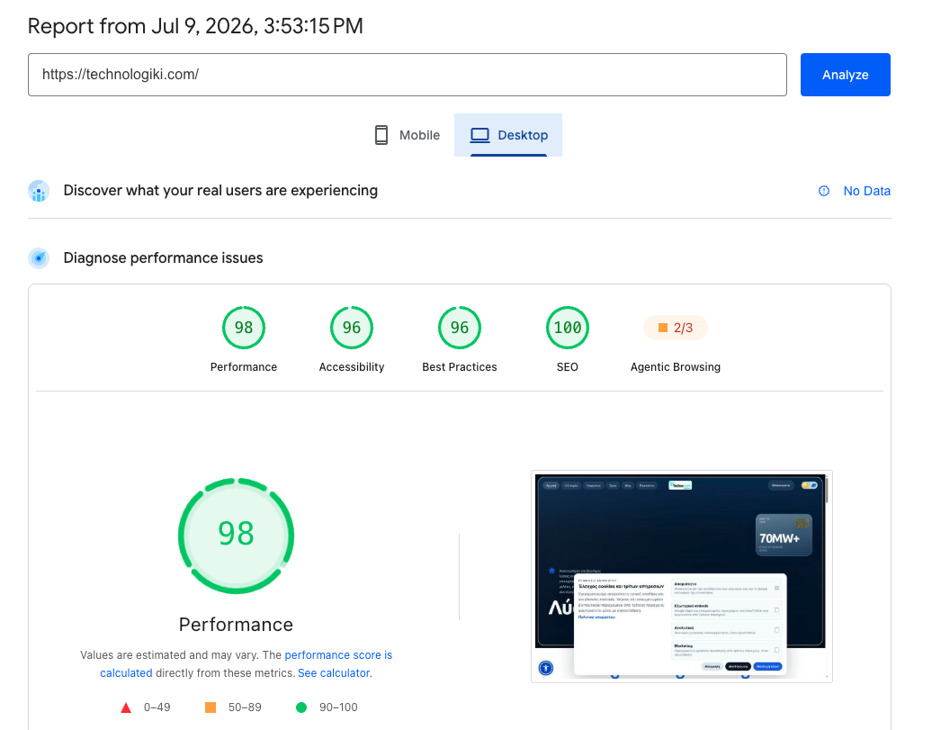Click the 70MW+ card in screenshot thumbnail
The height and width of the screenshot is (730, 932).
click(784, 535)
